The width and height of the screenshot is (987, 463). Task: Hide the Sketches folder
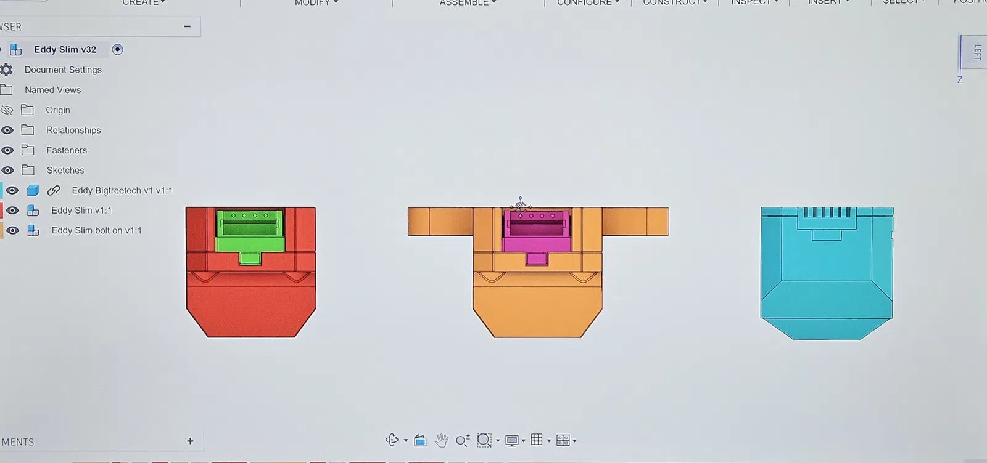[x=7, y=171]
